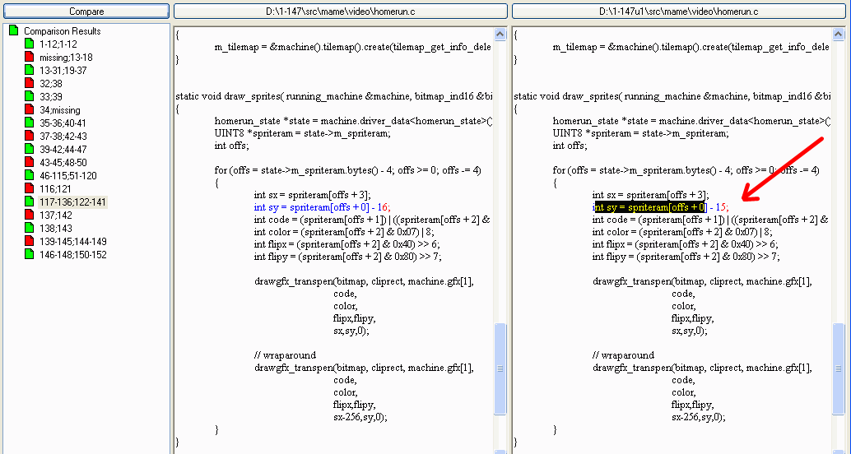
Task: Select the 32;38 difference entry
Action: click(50, 84)
